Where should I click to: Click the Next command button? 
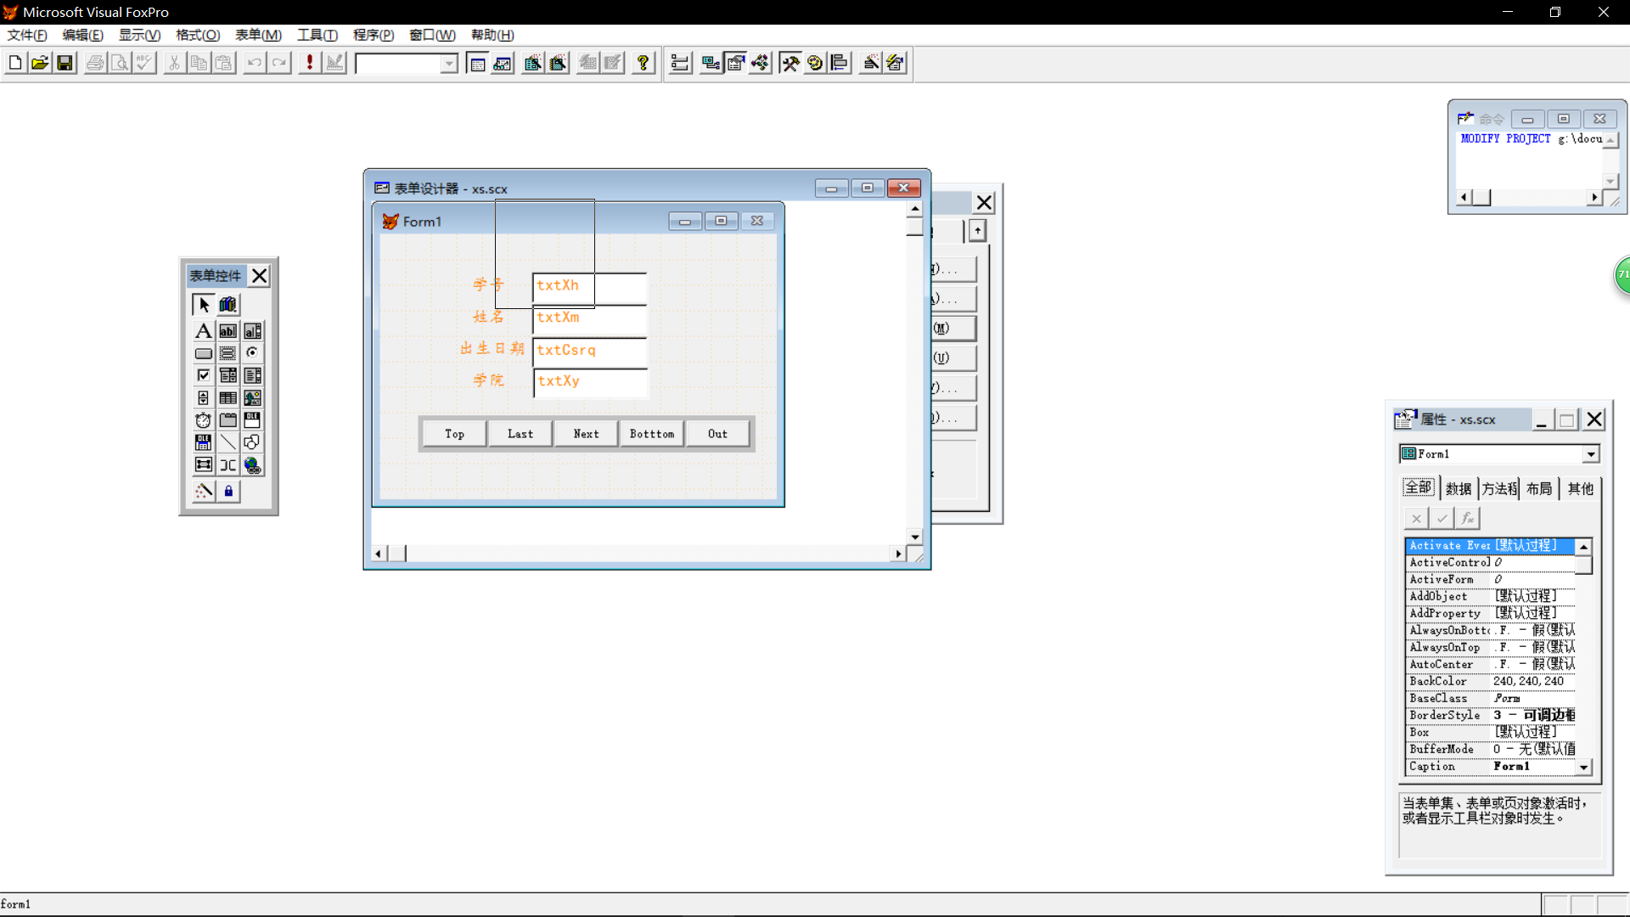tap(586, 434)
